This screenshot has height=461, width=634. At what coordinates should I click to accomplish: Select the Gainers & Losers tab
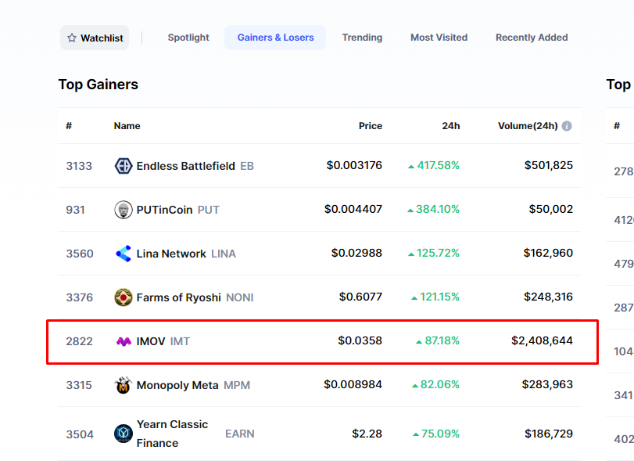pyautogui.click(x=275, y=38)
